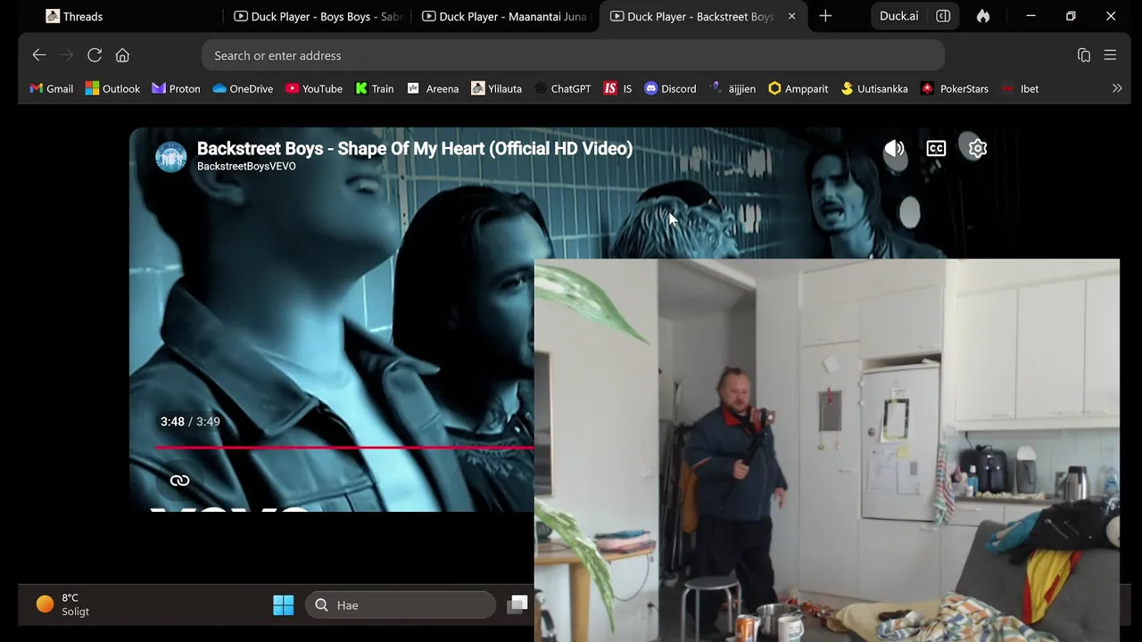Open the äijjien bookmark

(732, 88)
